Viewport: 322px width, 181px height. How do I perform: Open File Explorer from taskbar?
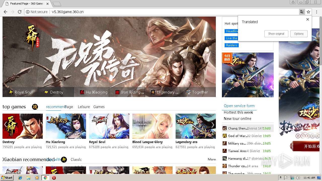(28, 178)
